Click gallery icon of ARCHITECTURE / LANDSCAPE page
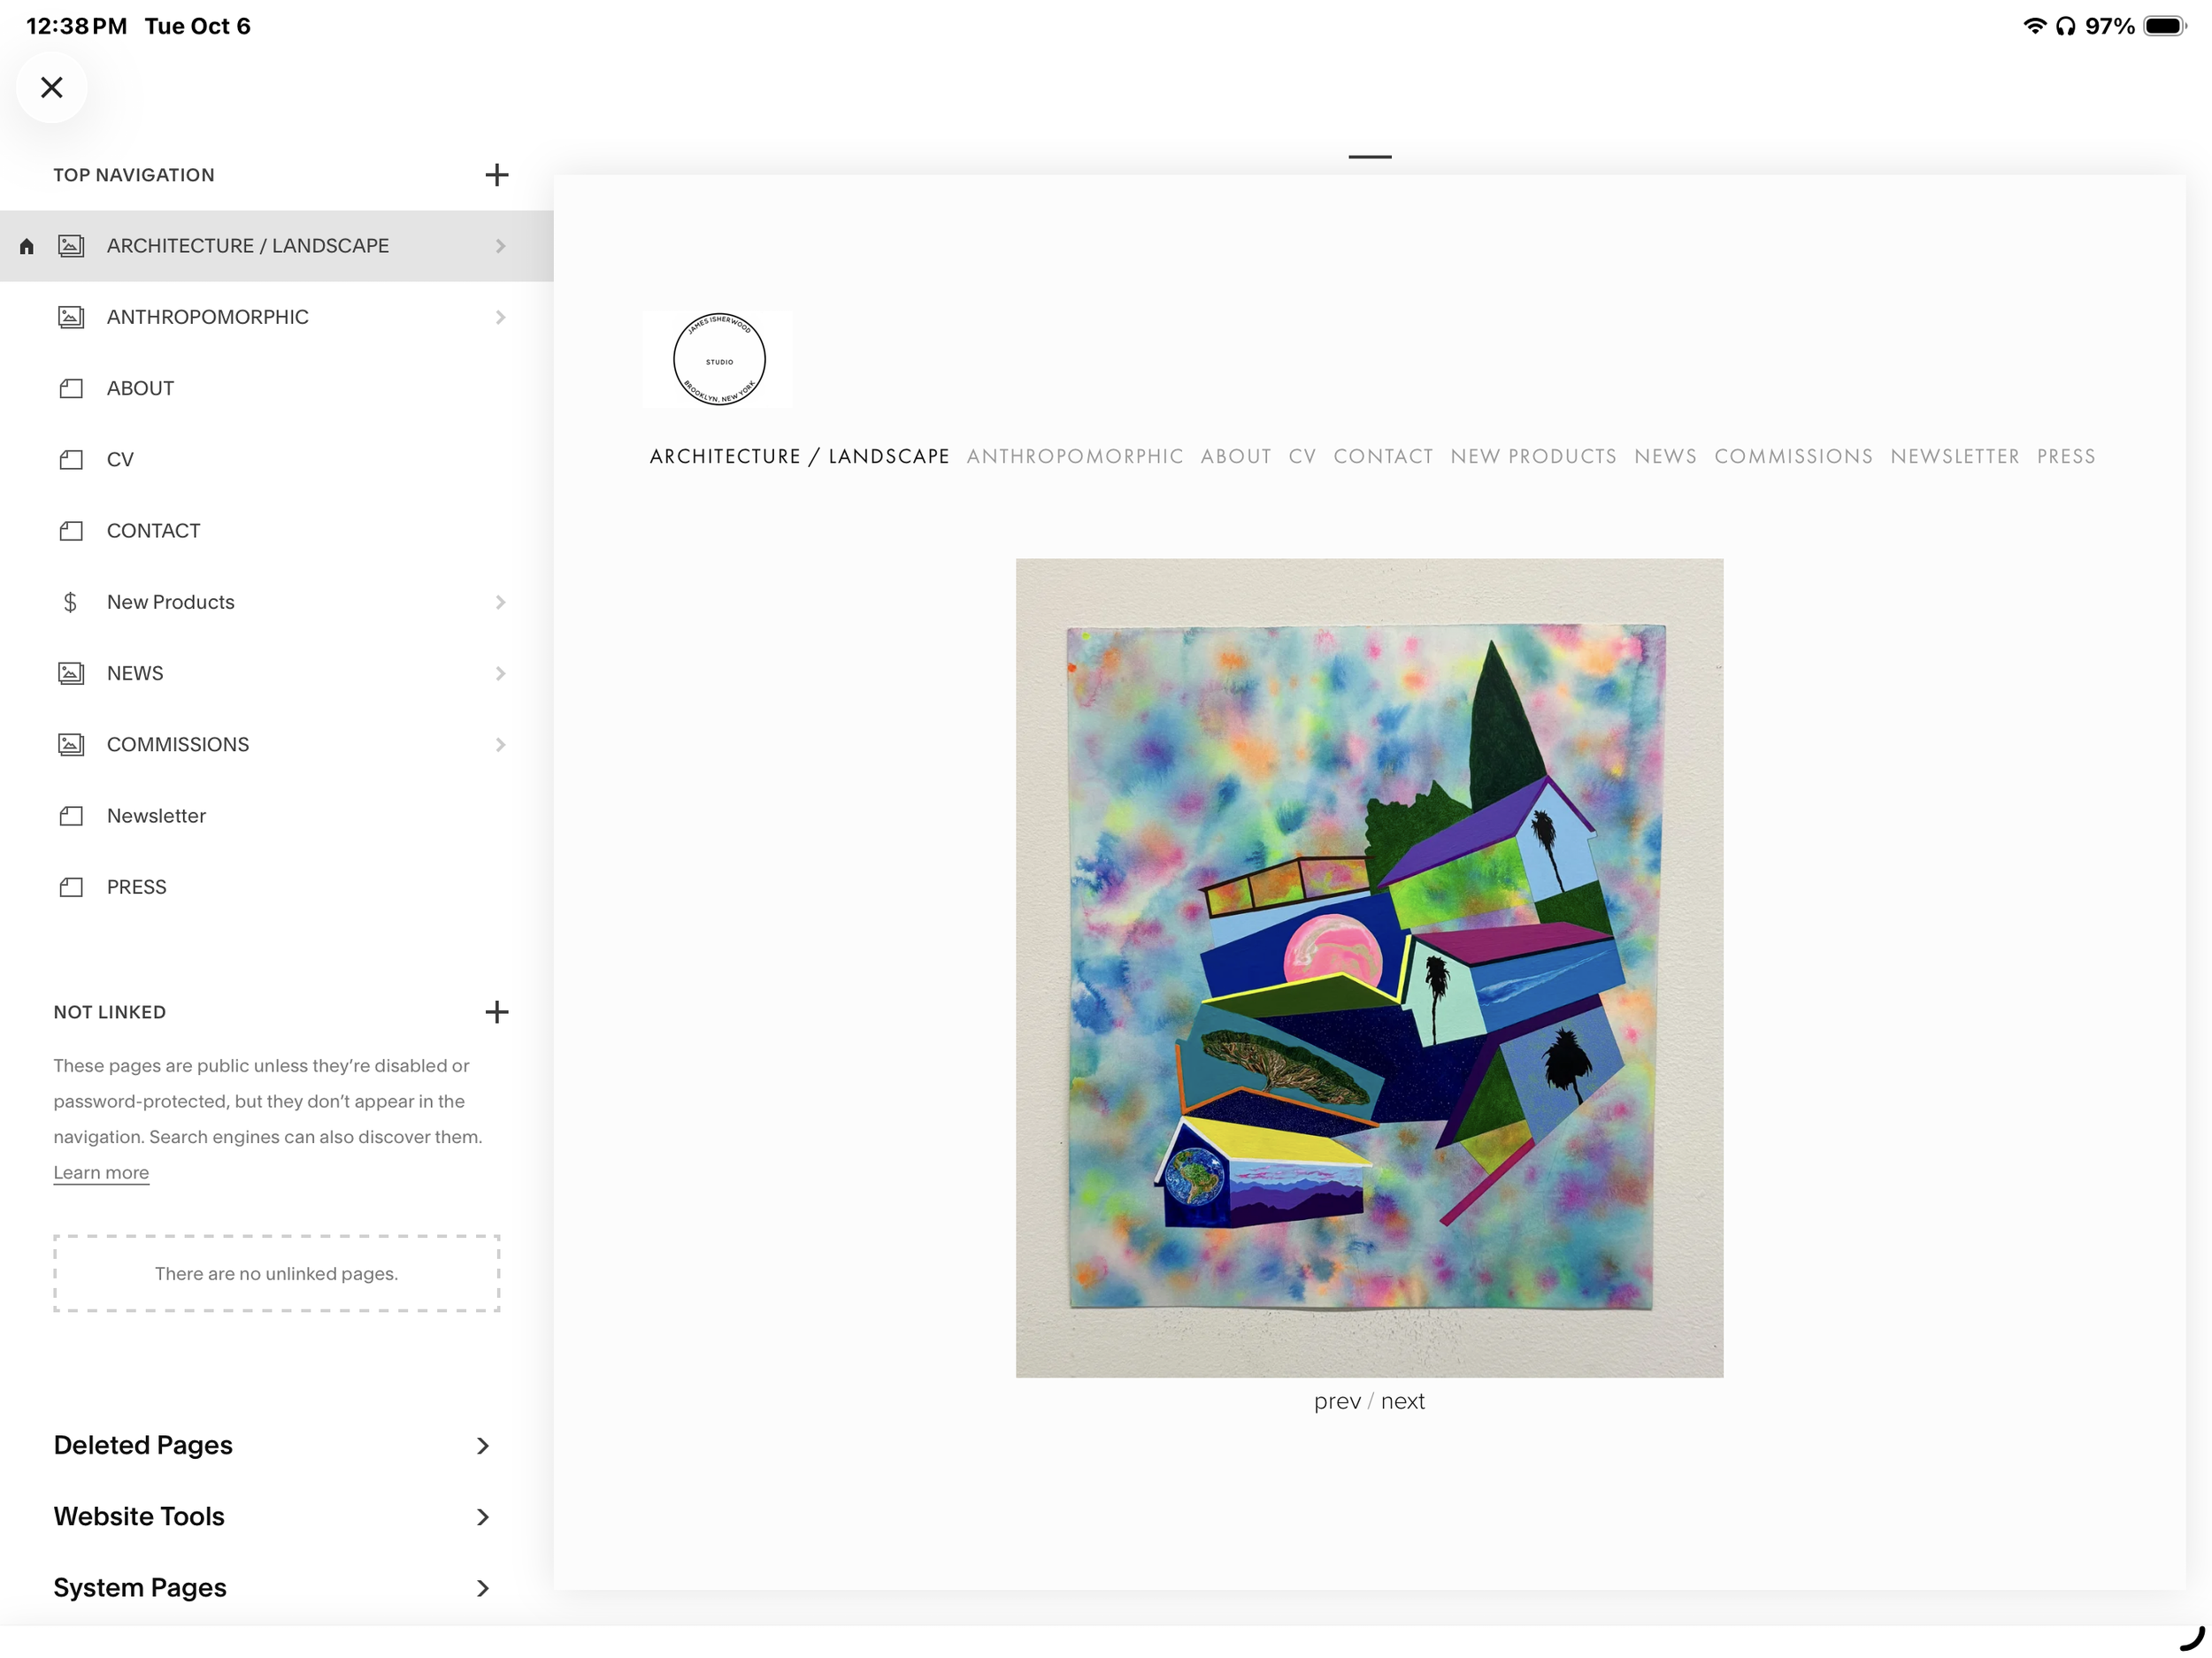 [x=71, y=246]
